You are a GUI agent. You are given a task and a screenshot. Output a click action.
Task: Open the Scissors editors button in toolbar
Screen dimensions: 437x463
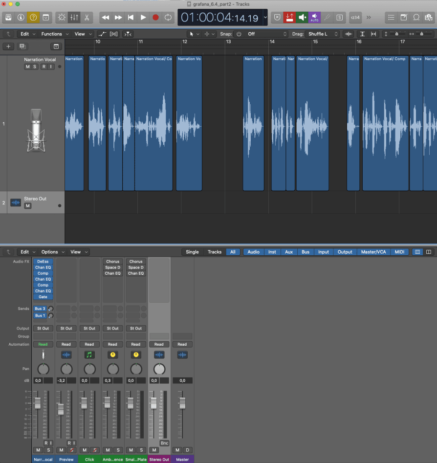point(87,17)
